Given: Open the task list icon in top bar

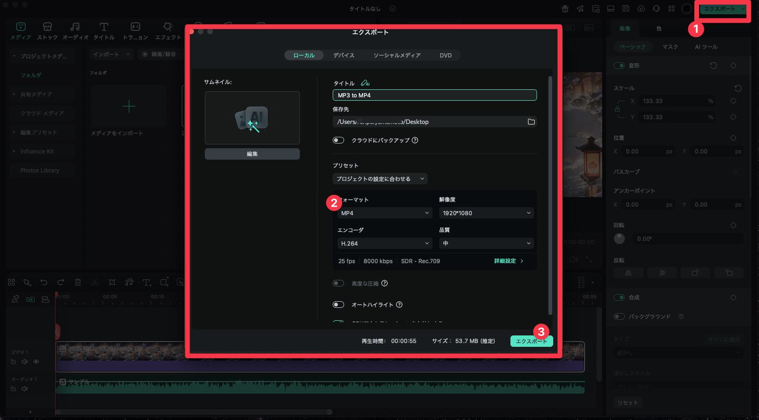Looking at the screenshot, I should (596, 9).
